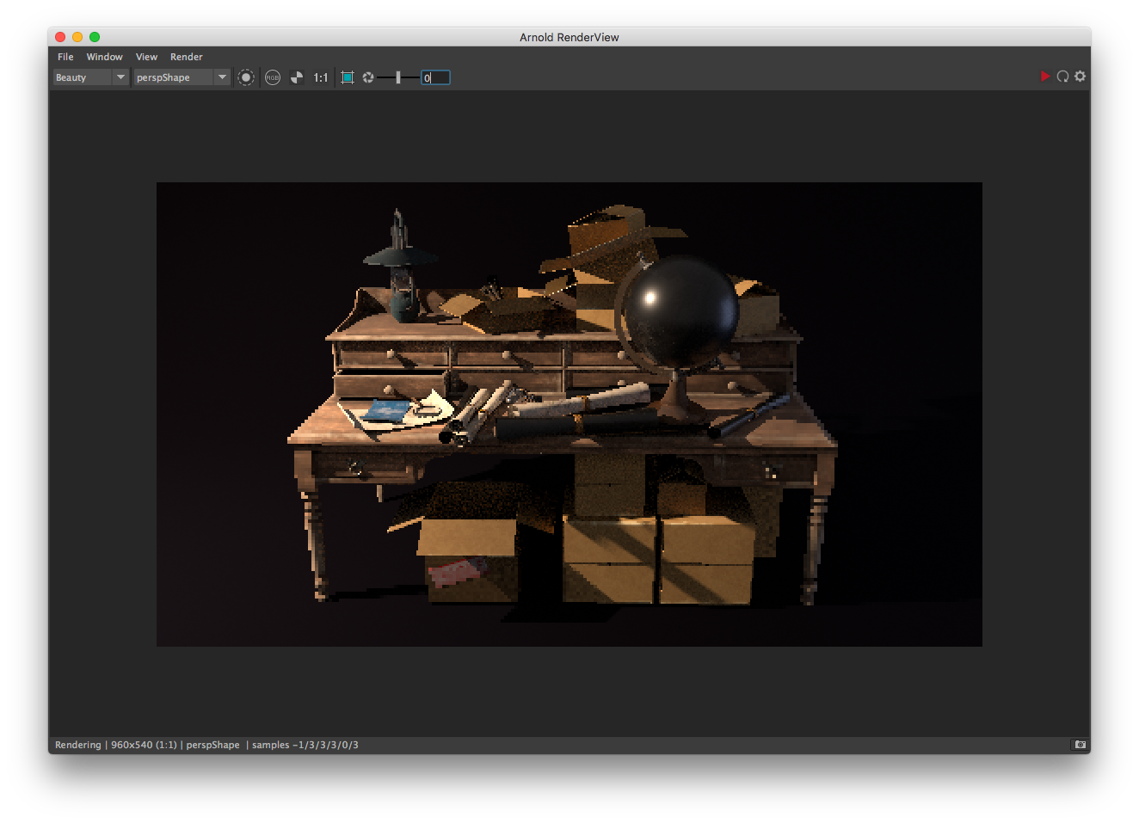Adjust the exposure slider handle
Screen dimensions: 1139x823
[397, 77]
